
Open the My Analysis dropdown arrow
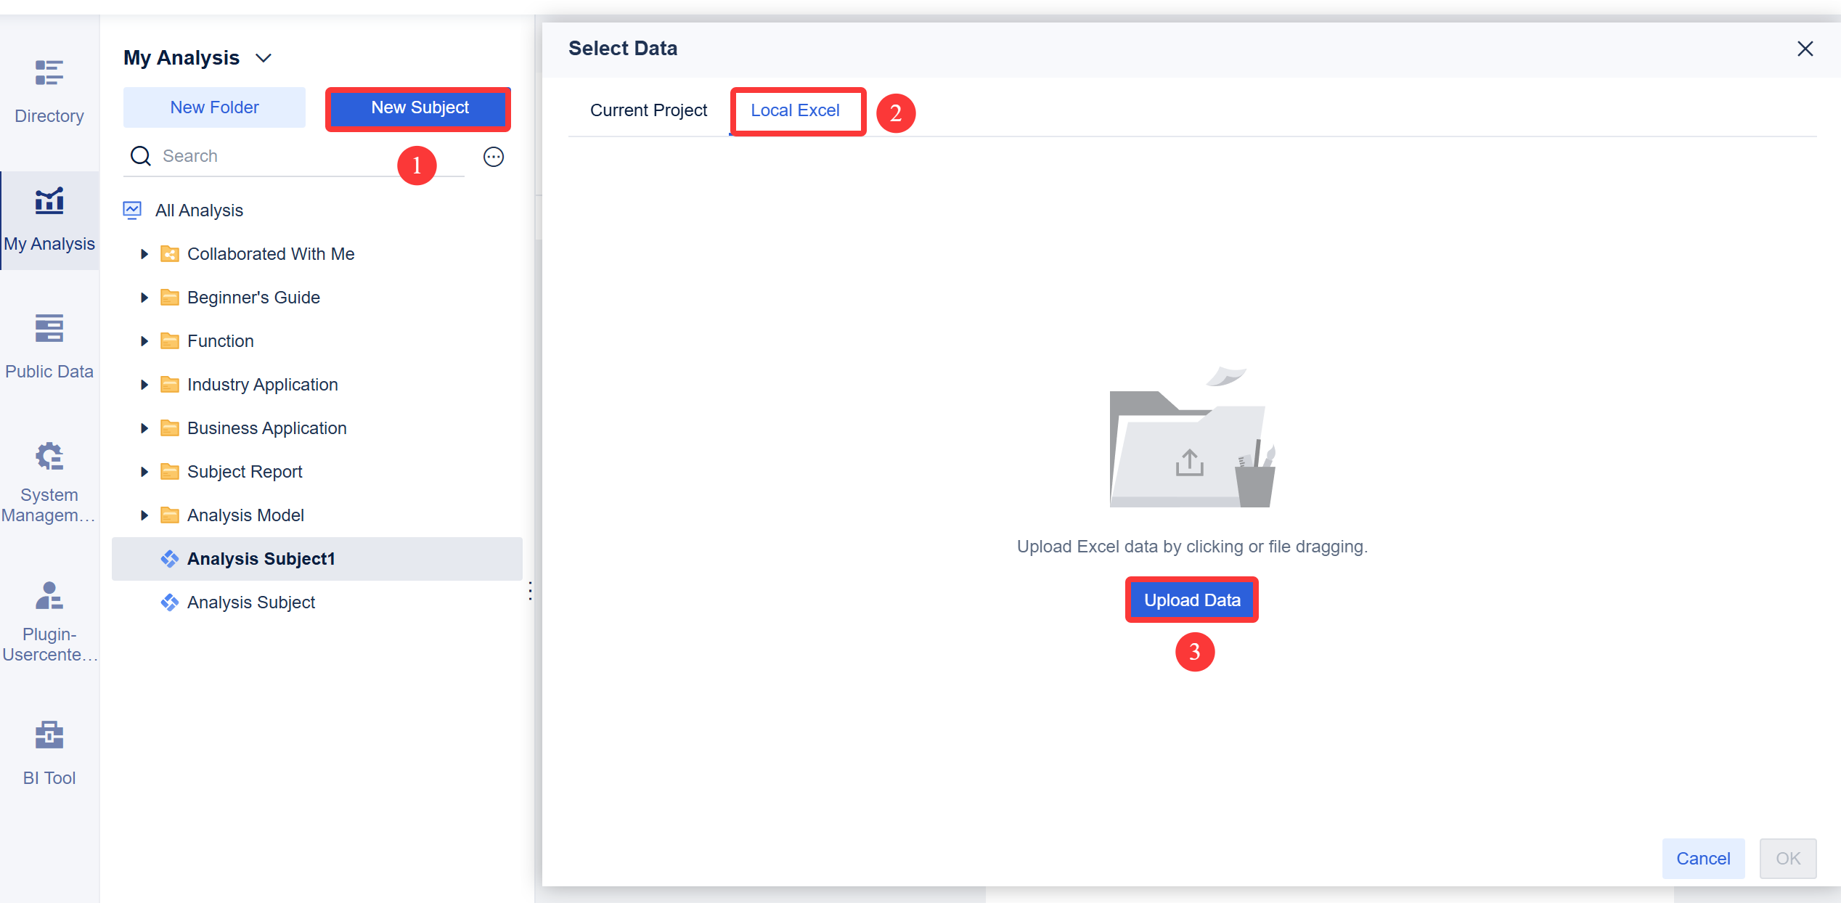click(264, 57)
